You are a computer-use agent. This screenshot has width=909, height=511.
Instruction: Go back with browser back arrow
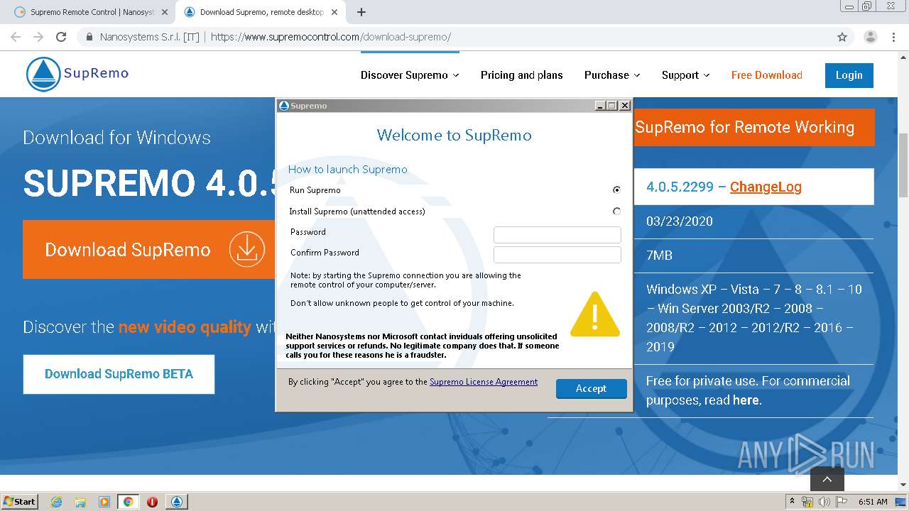[x=16, y=37]
